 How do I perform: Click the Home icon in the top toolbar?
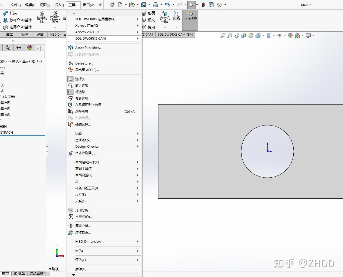point(112,5)
